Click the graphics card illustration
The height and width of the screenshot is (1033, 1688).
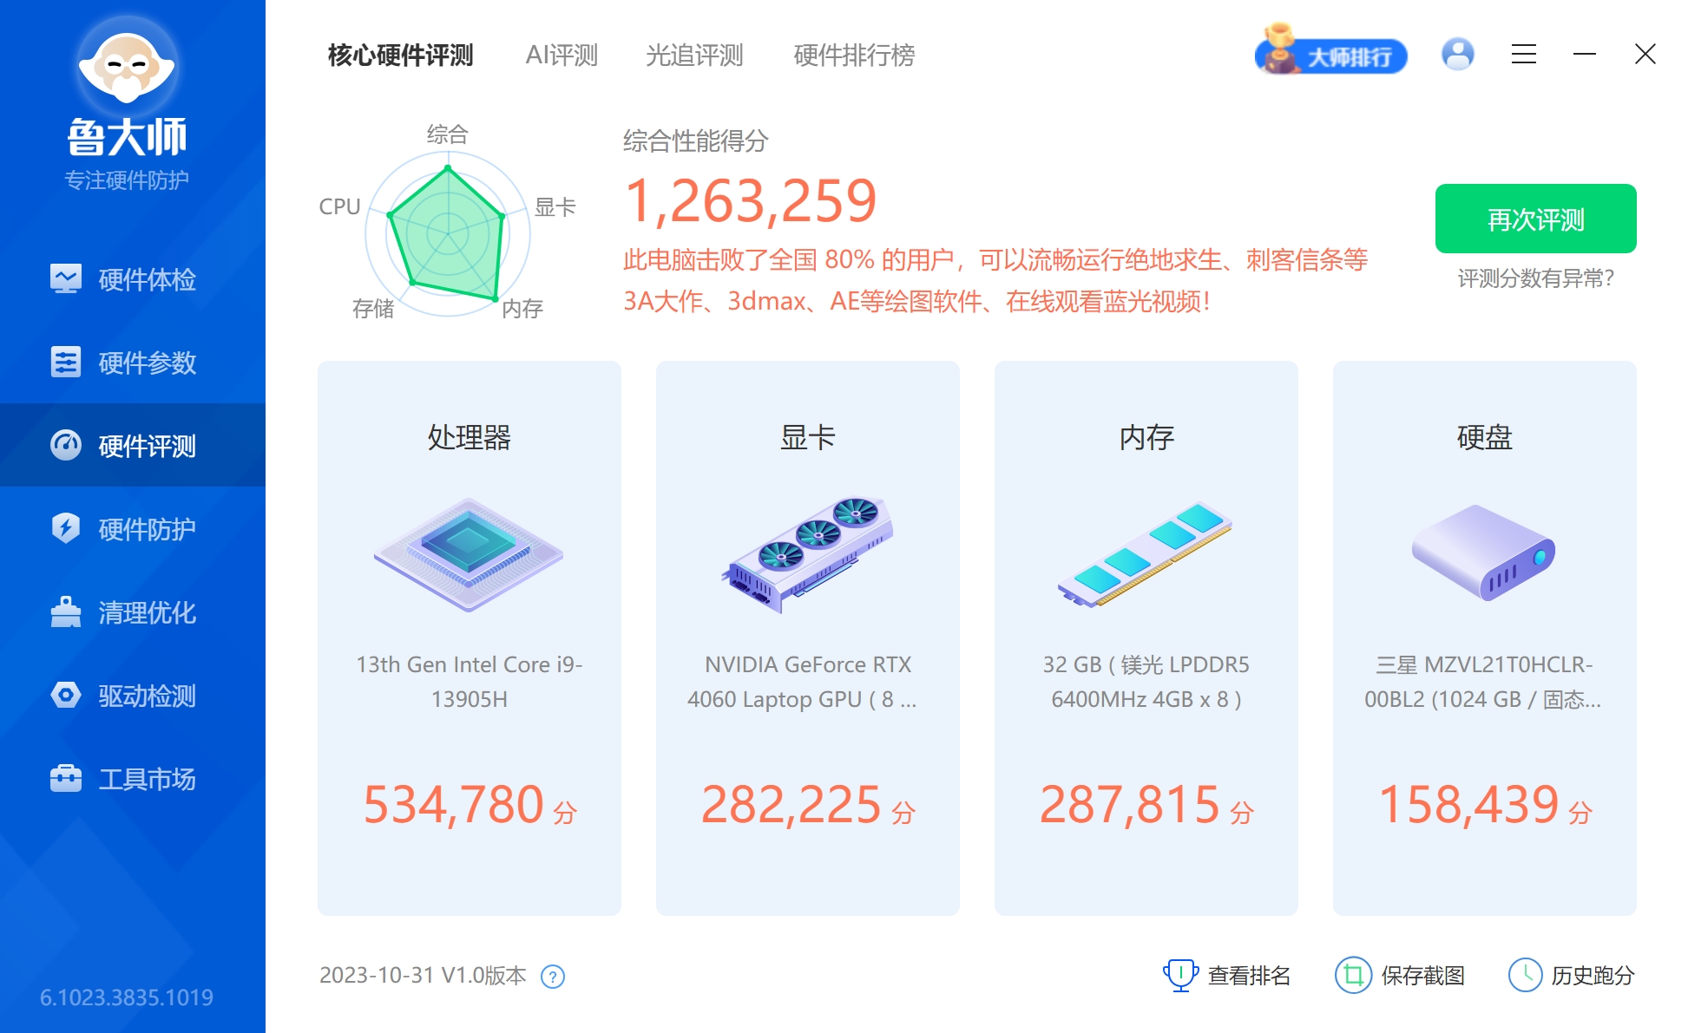(x=807, y=555)
